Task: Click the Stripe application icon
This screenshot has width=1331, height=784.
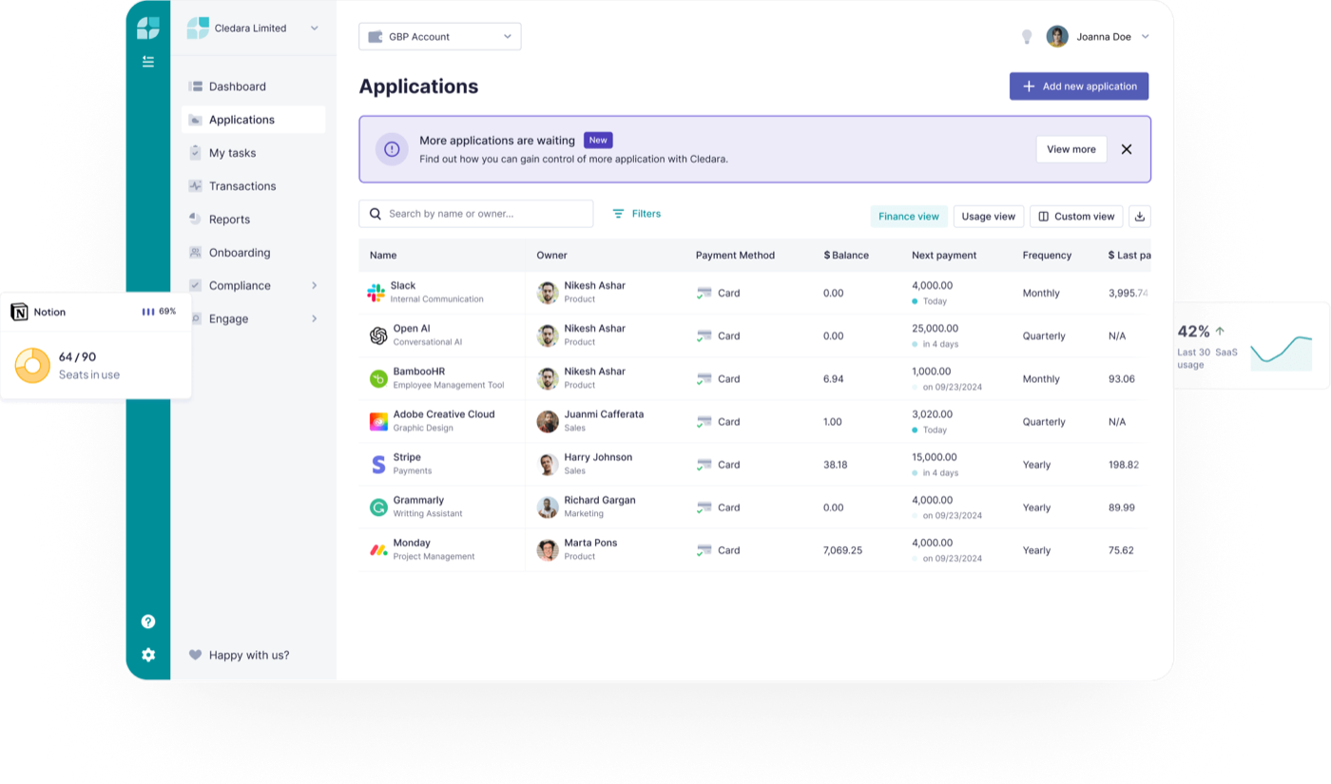Action: point(378,465)
